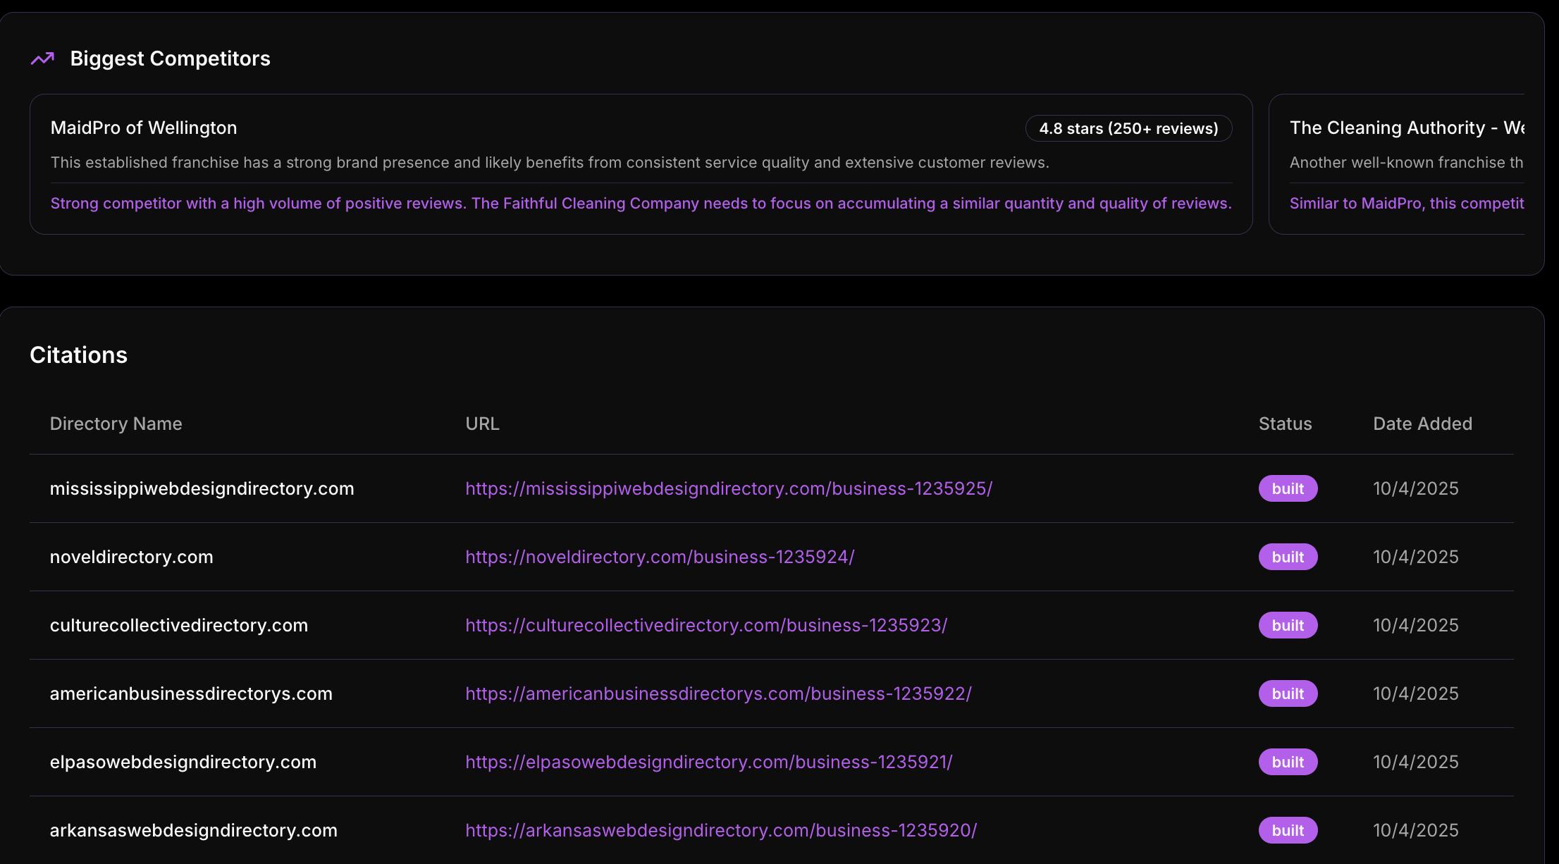Click the 4.8 stars (250+ reviews) badge

[1128, 128]
